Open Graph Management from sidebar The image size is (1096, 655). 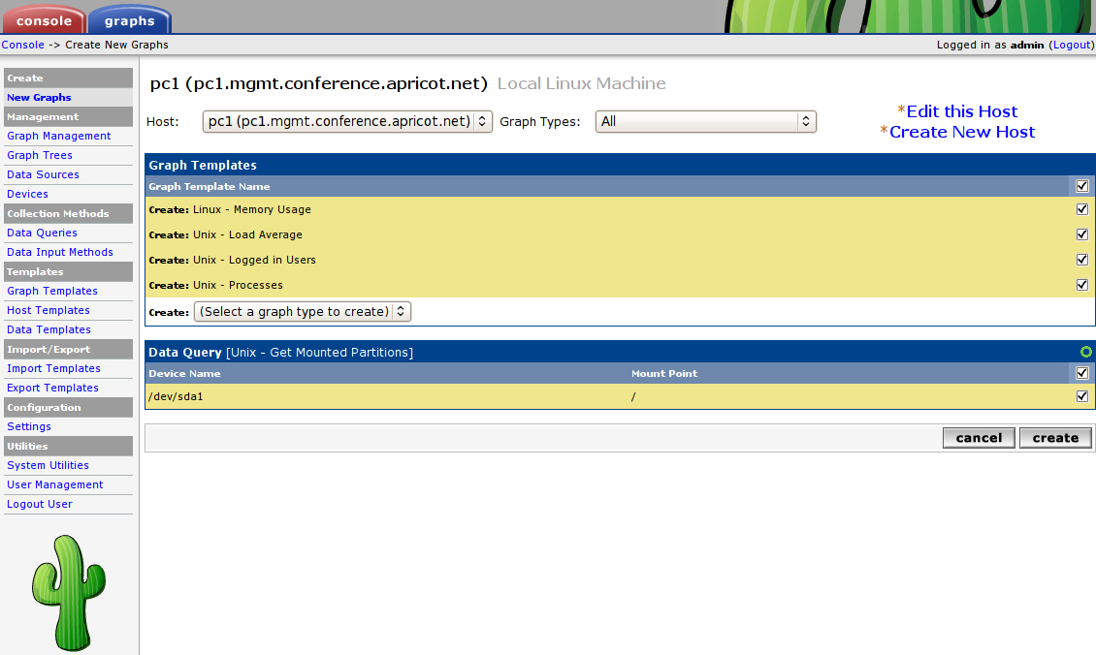58,136
